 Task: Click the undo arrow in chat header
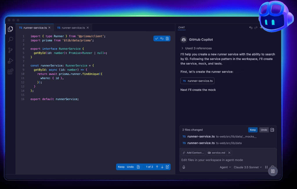click(x=251, y=28)
